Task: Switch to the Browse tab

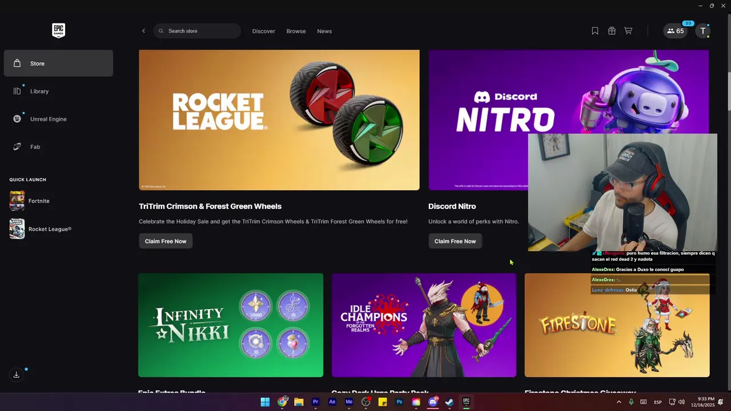Action: (296, 31)
